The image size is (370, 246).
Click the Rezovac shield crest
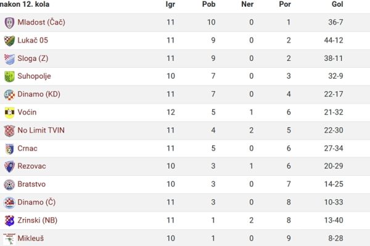pyautogui.click(x=9, y=167)
